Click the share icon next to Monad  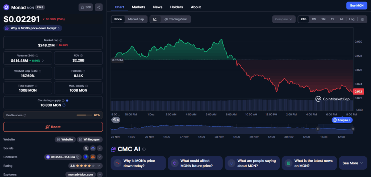click(99, 7)
